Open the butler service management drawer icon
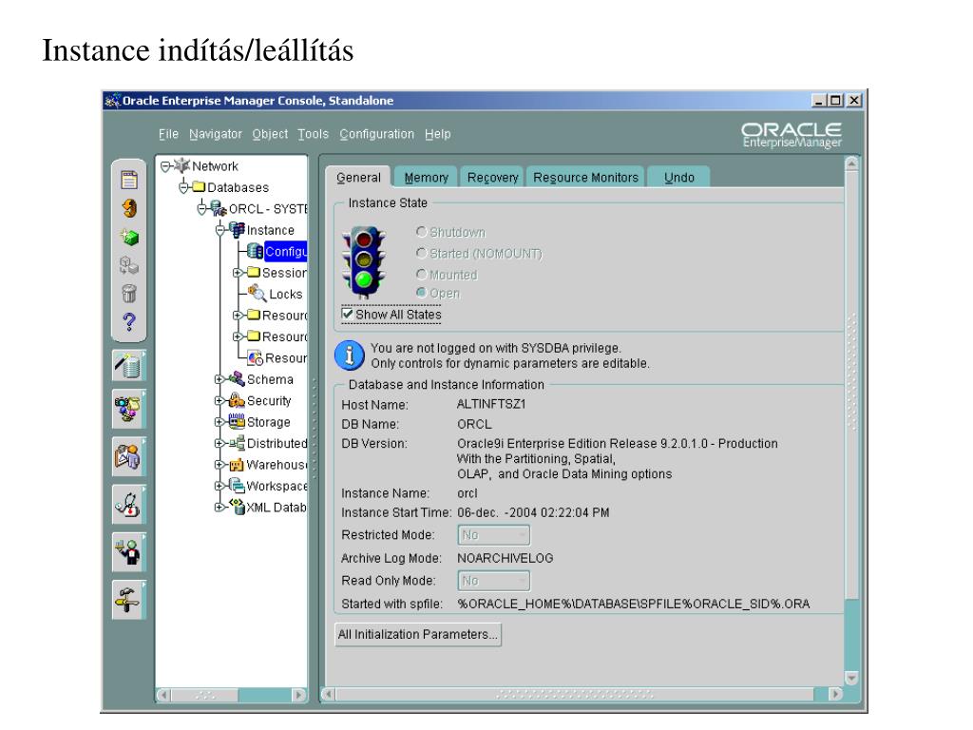The image size is (973, 730). [129, 552]
